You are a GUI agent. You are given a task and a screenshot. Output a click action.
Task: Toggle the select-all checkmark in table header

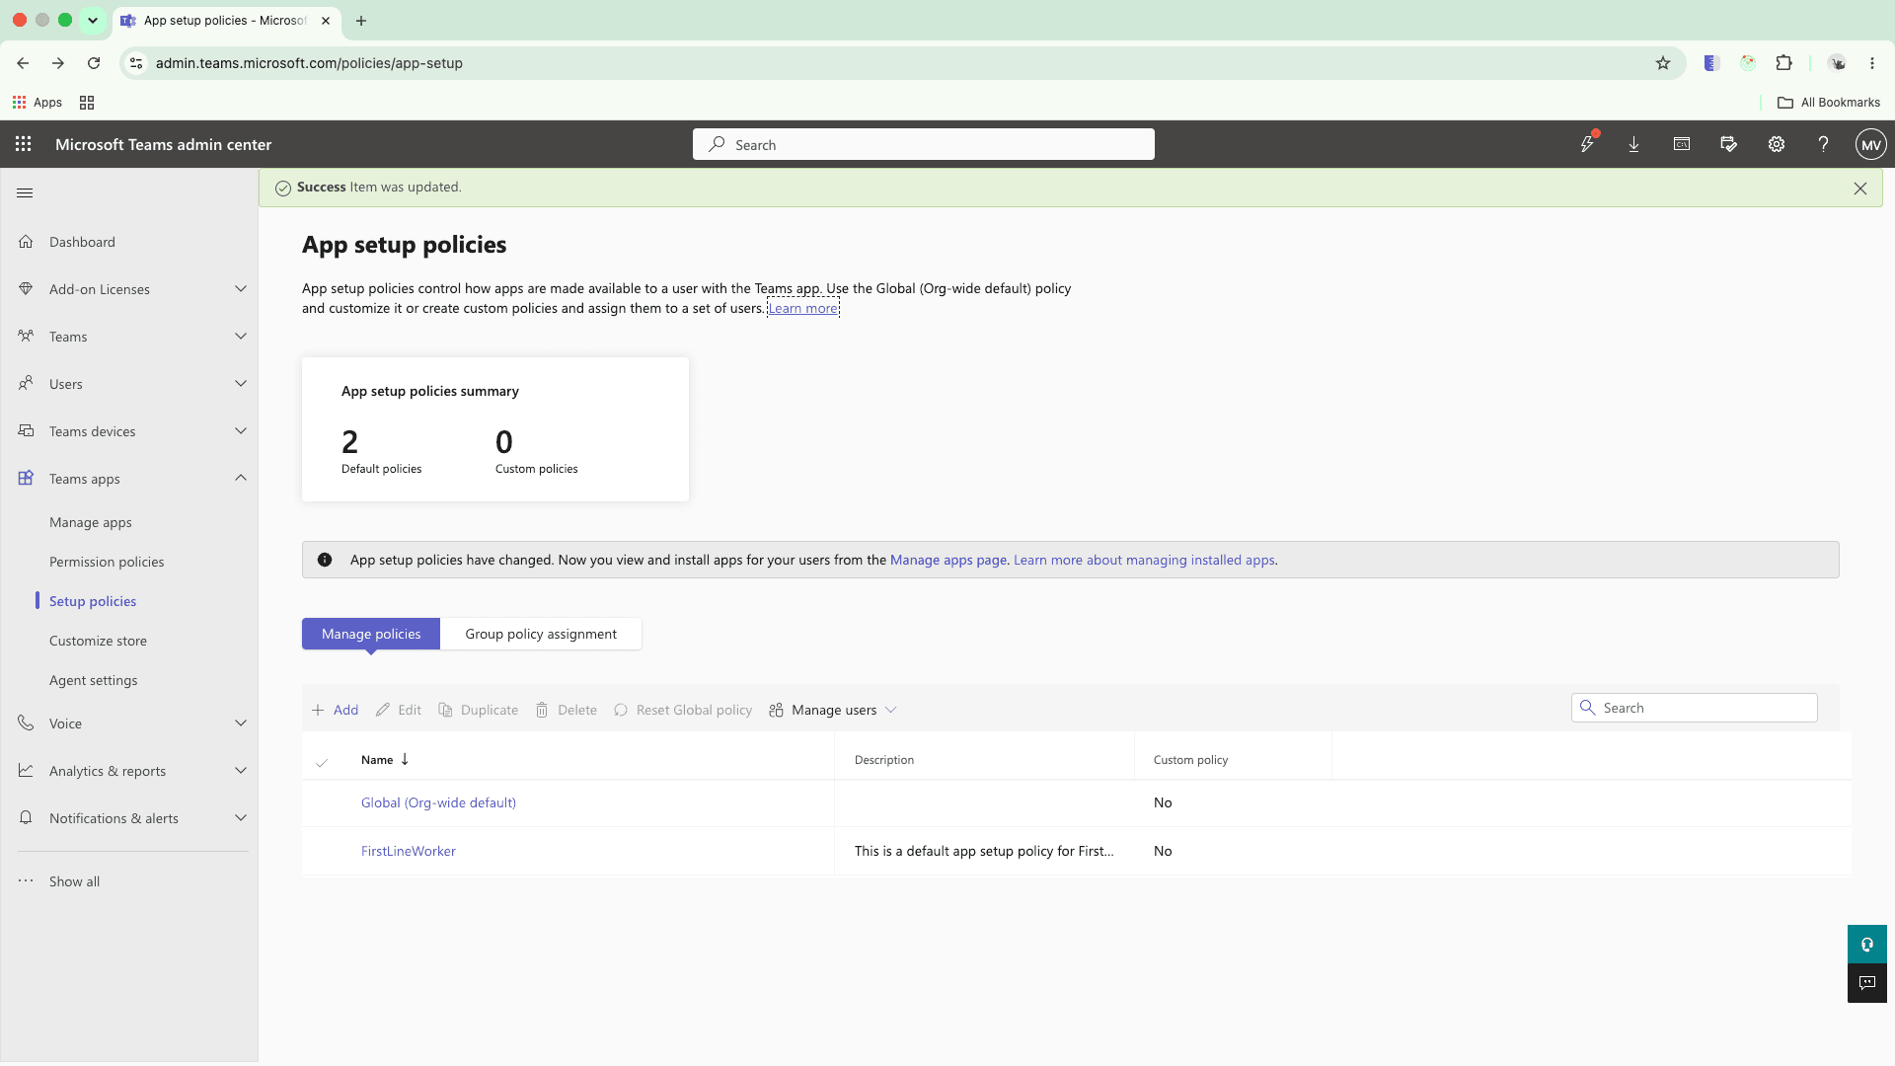pos(322,761)
